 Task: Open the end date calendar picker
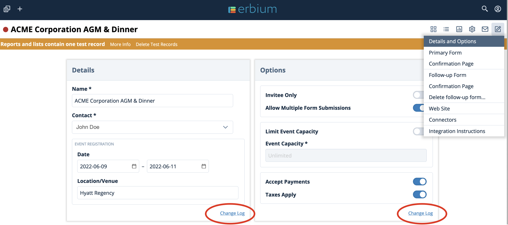pos(204,166)
